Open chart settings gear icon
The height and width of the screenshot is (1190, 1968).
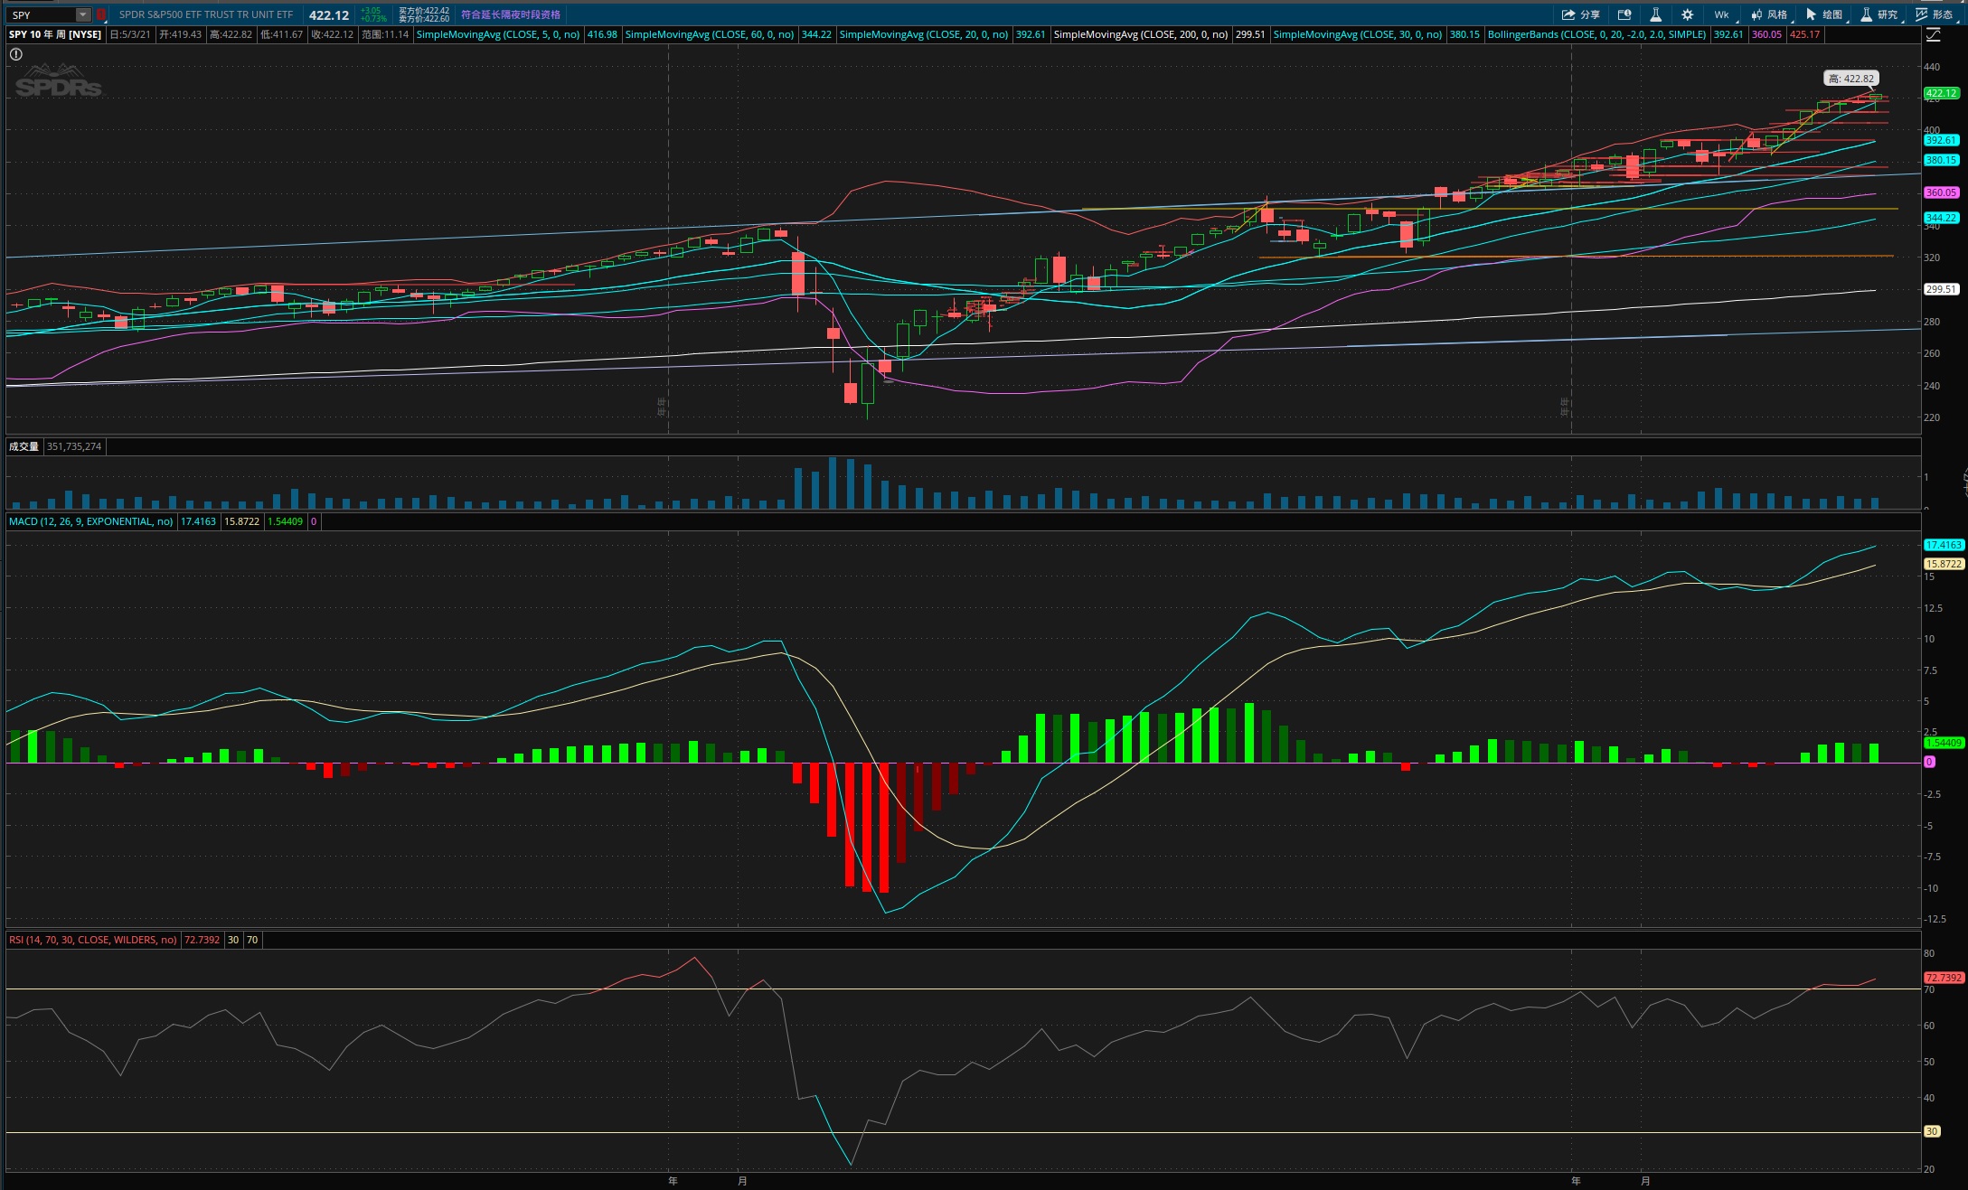tap(1687, 14)
